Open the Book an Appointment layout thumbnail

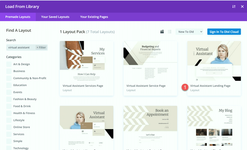(x=150, y=126)
